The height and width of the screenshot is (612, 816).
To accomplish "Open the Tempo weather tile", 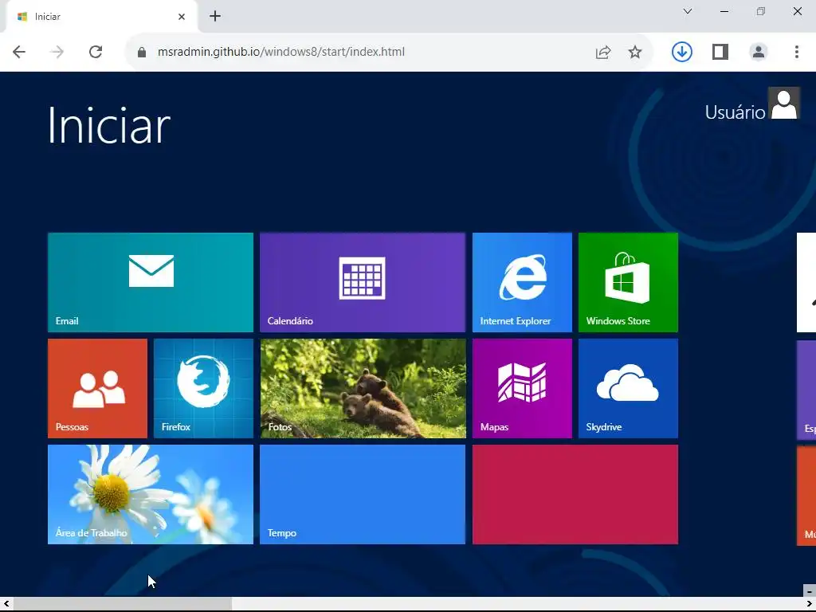I will click(363, 494).
